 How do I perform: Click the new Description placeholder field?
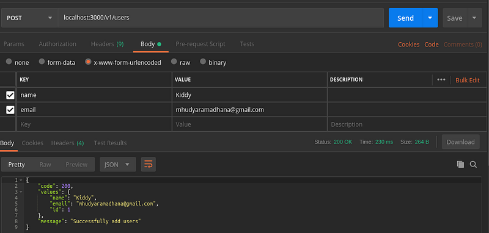tap(408, 124)
